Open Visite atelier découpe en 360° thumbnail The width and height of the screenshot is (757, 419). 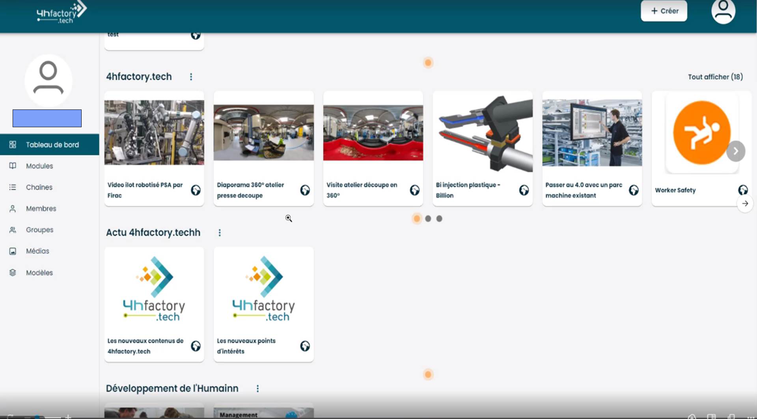pos(373,133)
